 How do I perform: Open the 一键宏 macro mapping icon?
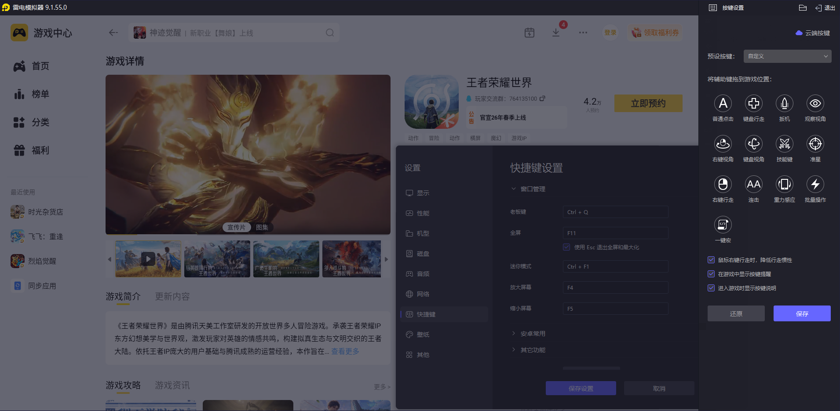click(723, 225)
